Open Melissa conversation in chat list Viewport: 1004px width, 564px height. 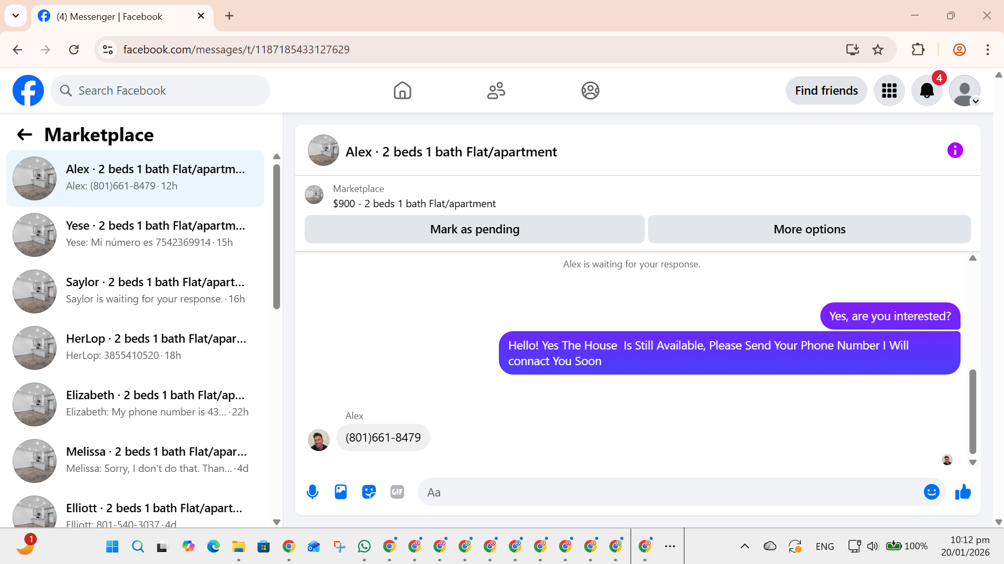point(135,461)
